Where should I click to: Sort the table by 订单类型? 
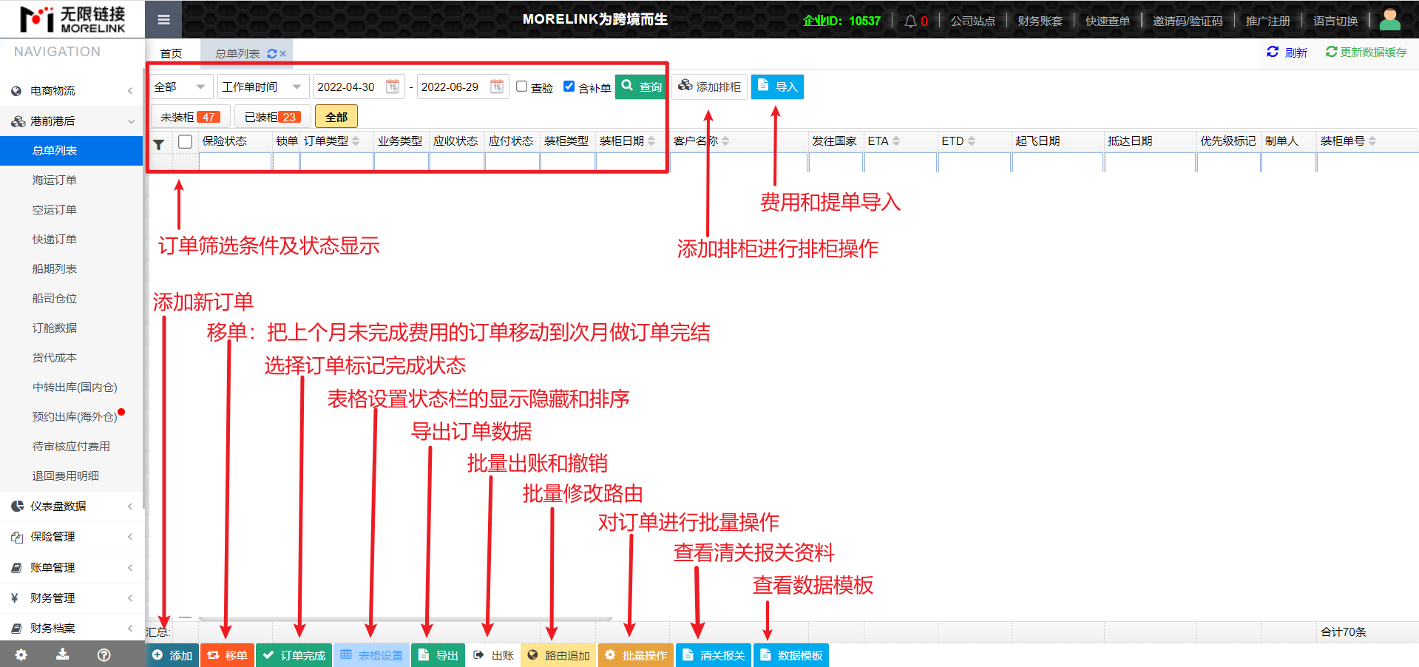tap(356, 140)
